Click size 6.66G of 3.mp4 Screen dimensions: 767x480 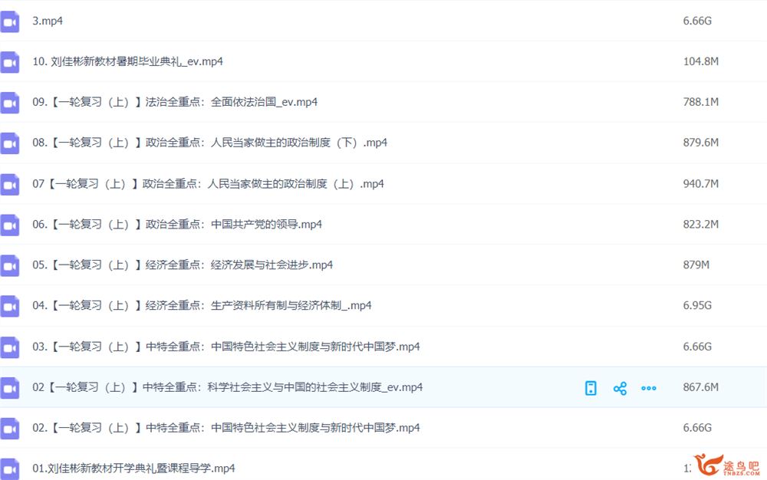pyautogui.click(x=697, y=21)
